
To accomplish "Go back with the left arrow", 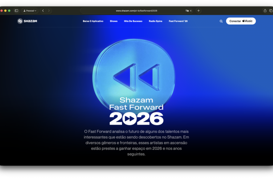I will click(x=43, y=11).
